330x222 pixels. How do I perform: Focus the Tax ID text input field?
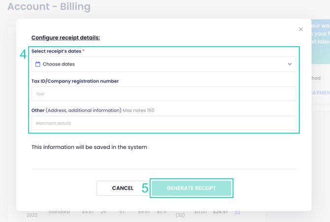164,94
